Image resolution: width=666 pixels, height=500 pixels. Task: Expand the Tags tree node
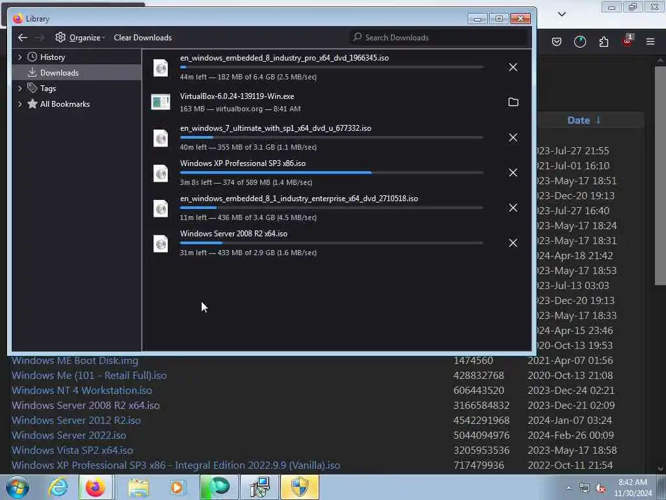[20, 89]
